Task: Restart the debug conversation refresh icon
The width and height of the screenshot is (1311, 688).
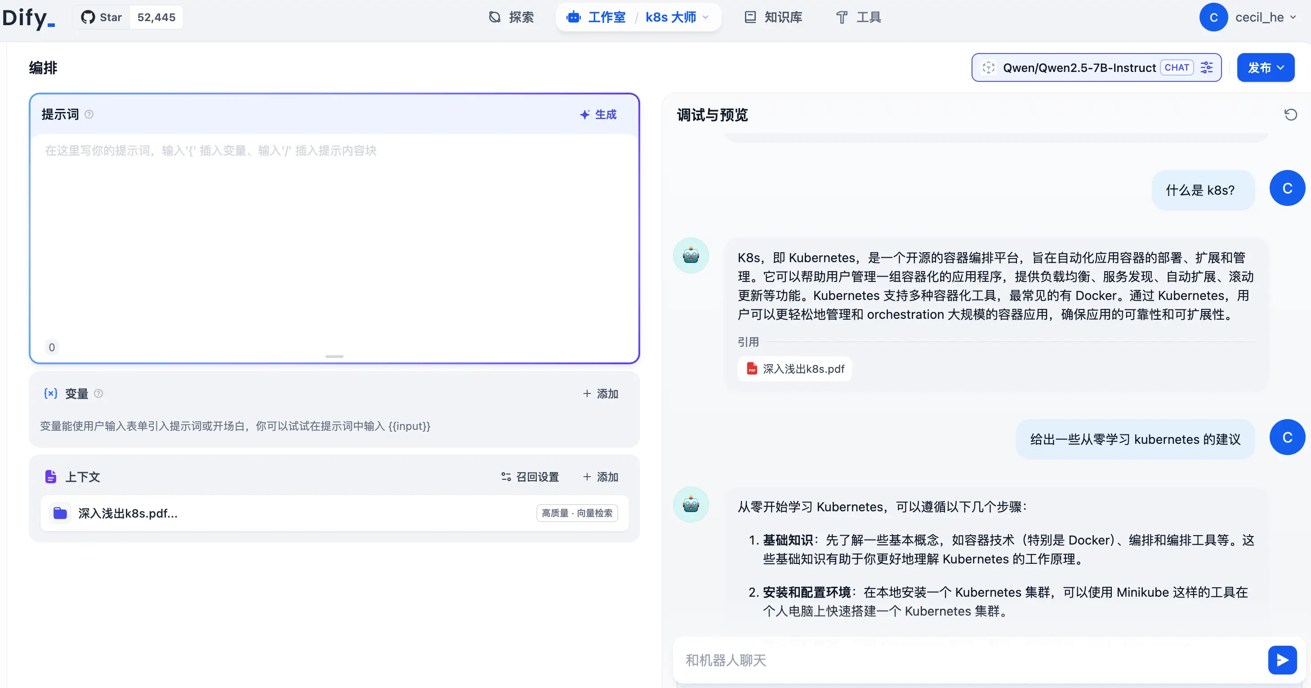Action: (1290, 115)
